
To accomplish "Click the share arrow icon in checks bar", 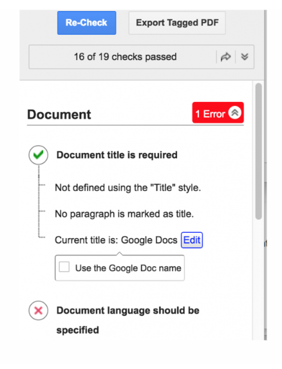I will (x=225, y=57).
